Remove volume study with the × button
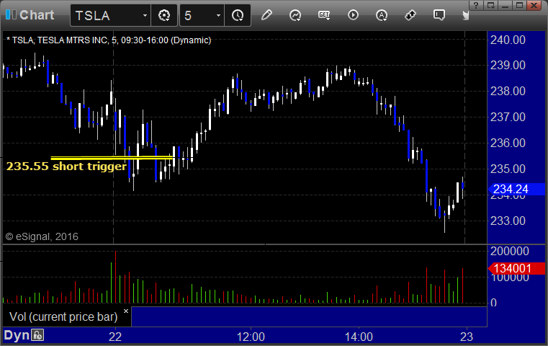Viewport: 548px width, 346px height. point(126,311)
